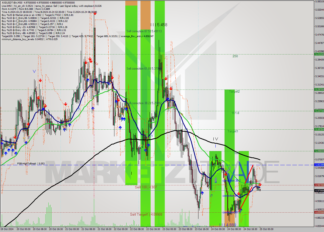Click the 'Sell correction 87.5 | 5.49113' label
This screenshot has height=232, width=324.
(144, 31)
